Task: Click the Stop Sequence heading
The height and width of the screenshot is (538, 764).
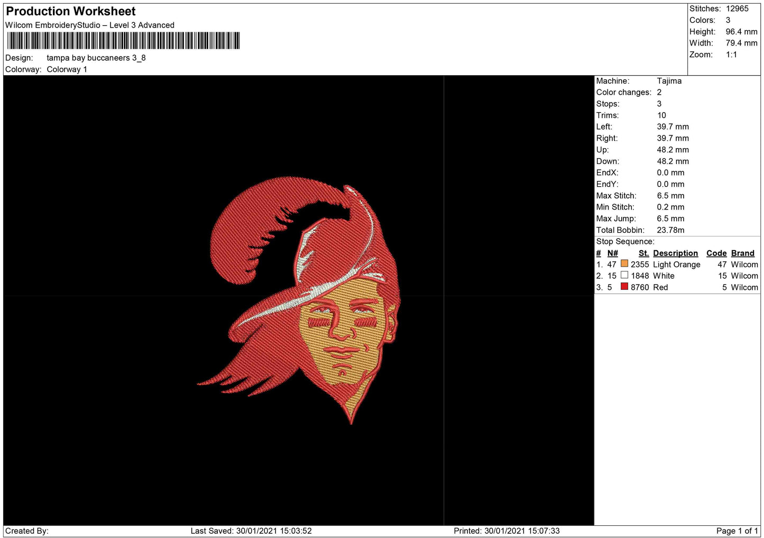Action: (x=625, y=242)
